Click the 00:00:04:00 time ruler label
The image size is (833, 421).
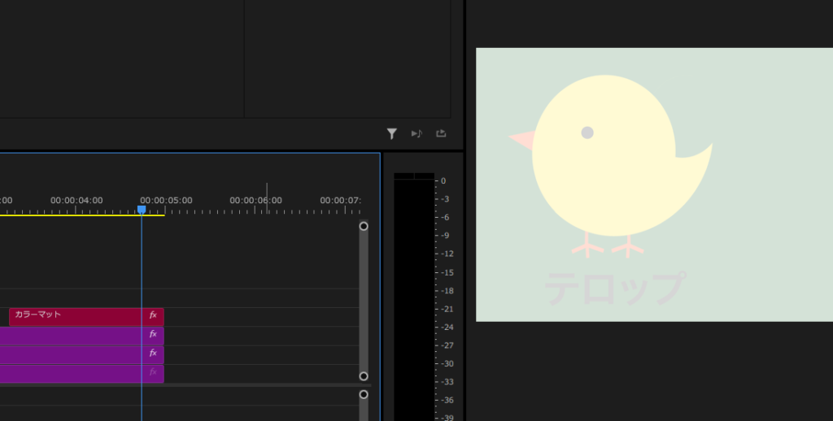tap(76, 201)
